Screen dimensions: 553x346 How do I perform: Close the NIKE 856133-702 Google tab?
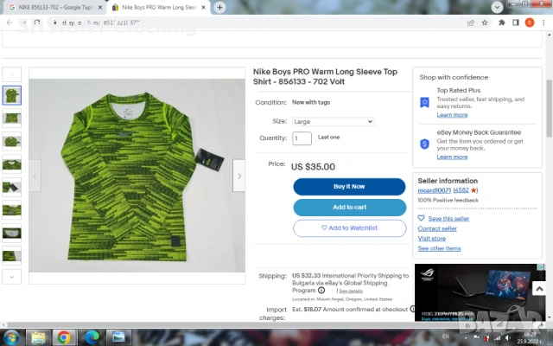[x=100, y=8]
